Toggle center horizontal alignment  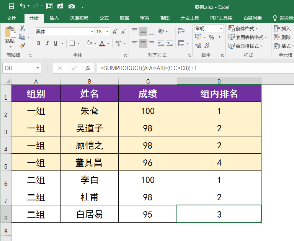tap(143, 43)
